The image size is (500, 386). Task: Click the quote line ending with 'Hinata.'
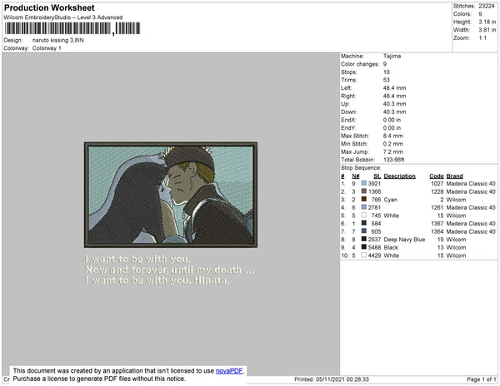[157, 280]
